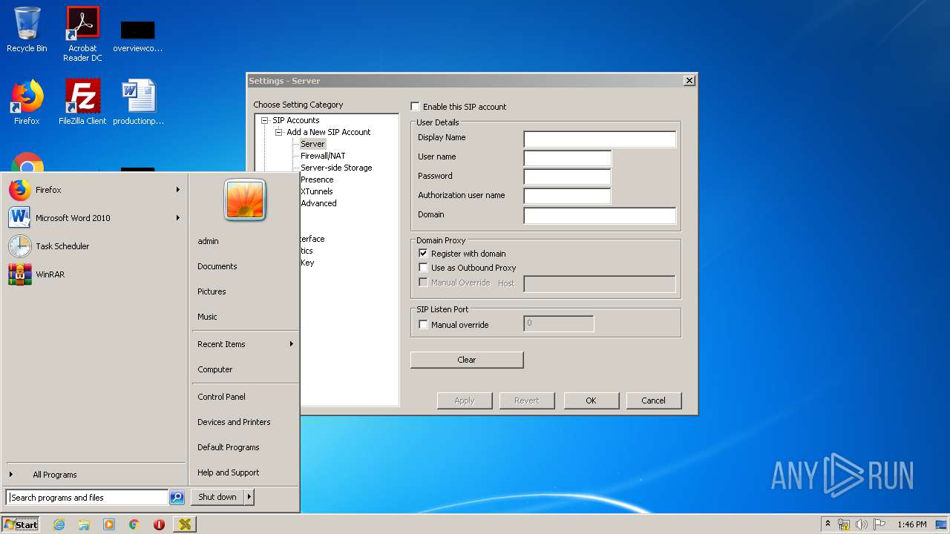
Task: Expand Recent Items submenu arrow
Action: (x=292, y=344)
